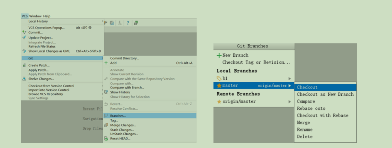This screenshot has width=392, height=148.
Task: Open the Help menu
Action: 47,16
